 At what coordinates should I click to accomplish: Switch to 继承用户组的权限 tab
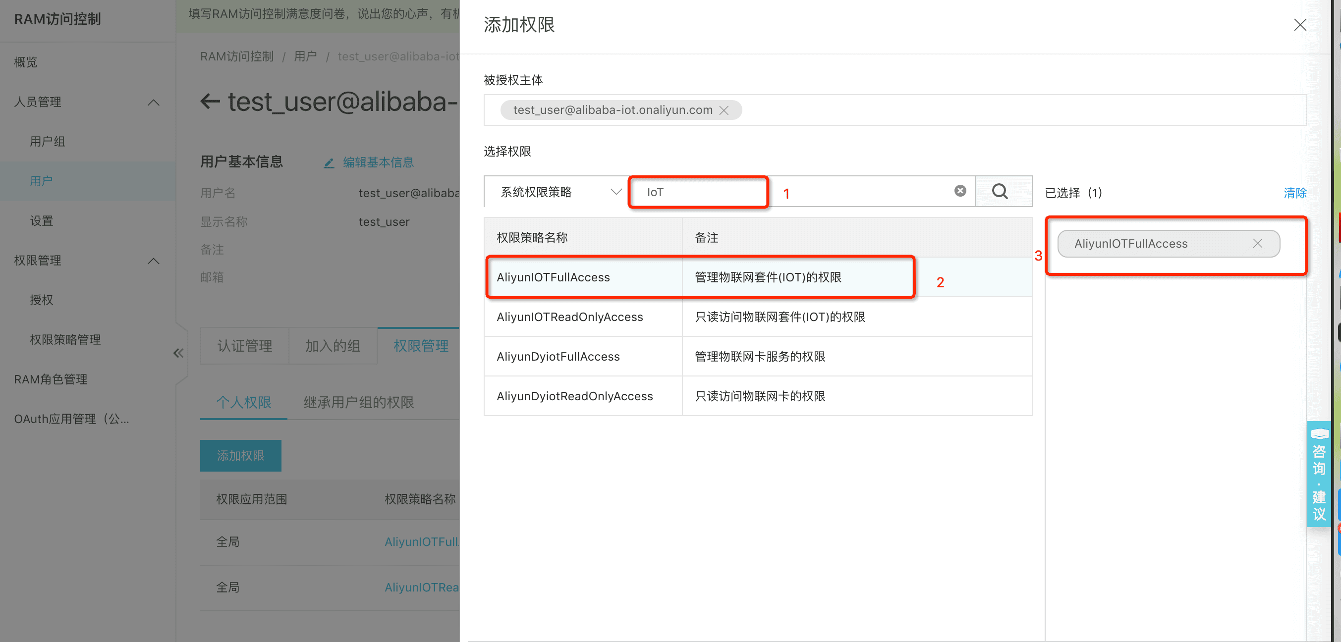358,402
